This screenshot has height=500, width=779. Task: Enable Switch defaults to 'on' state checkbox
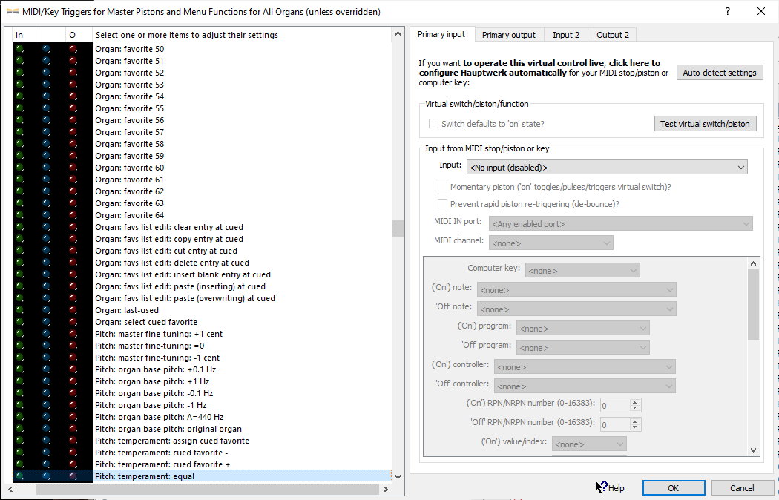(434, 124)
